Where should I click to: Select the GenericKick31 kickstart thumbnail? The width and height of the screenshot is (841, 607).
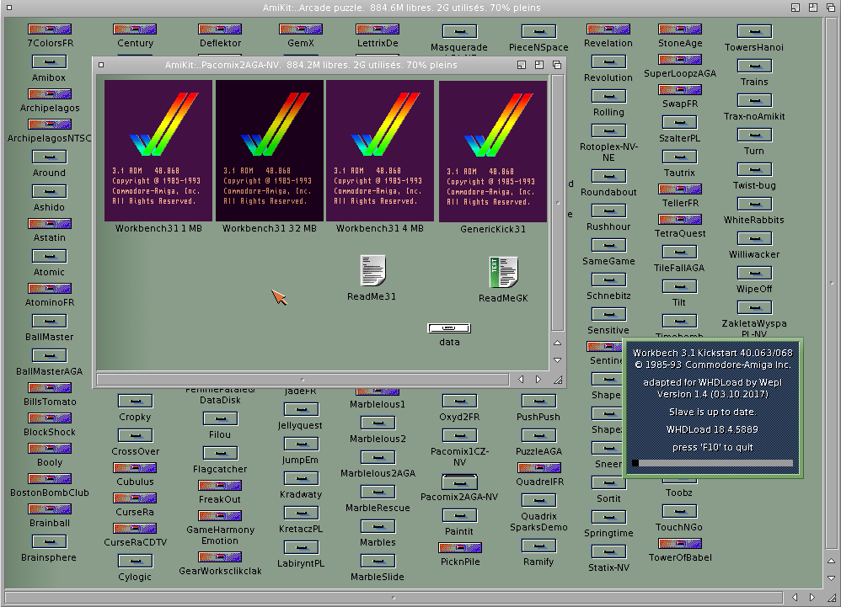[493, 151]
